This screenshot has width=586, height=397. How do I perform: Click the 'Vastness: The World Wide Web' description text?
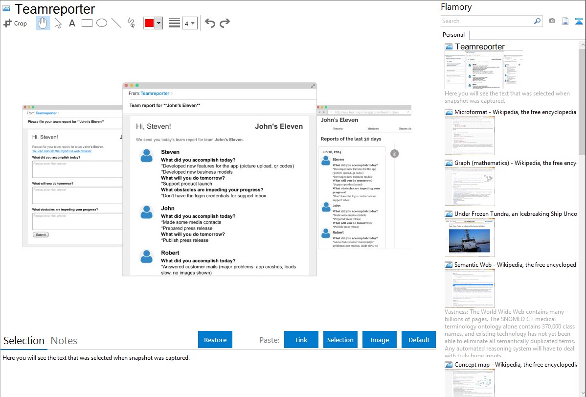pos(510,333)
